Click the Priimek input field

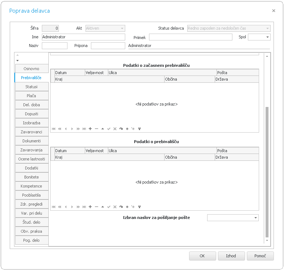point(191,37)
